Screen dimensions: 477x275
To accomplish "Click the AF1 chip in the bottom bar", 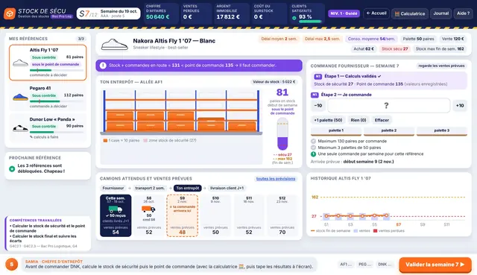I will pos(346,265).
